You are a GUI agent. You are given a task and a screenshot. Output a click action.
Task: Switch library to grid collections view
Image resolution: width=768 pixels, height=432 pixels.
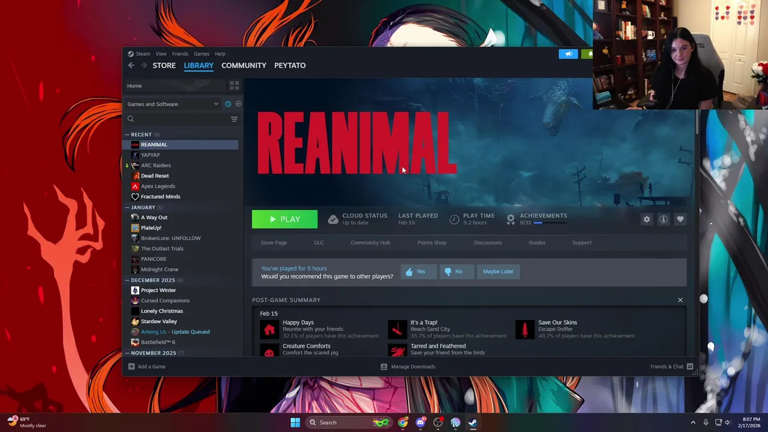coord(234,86)
